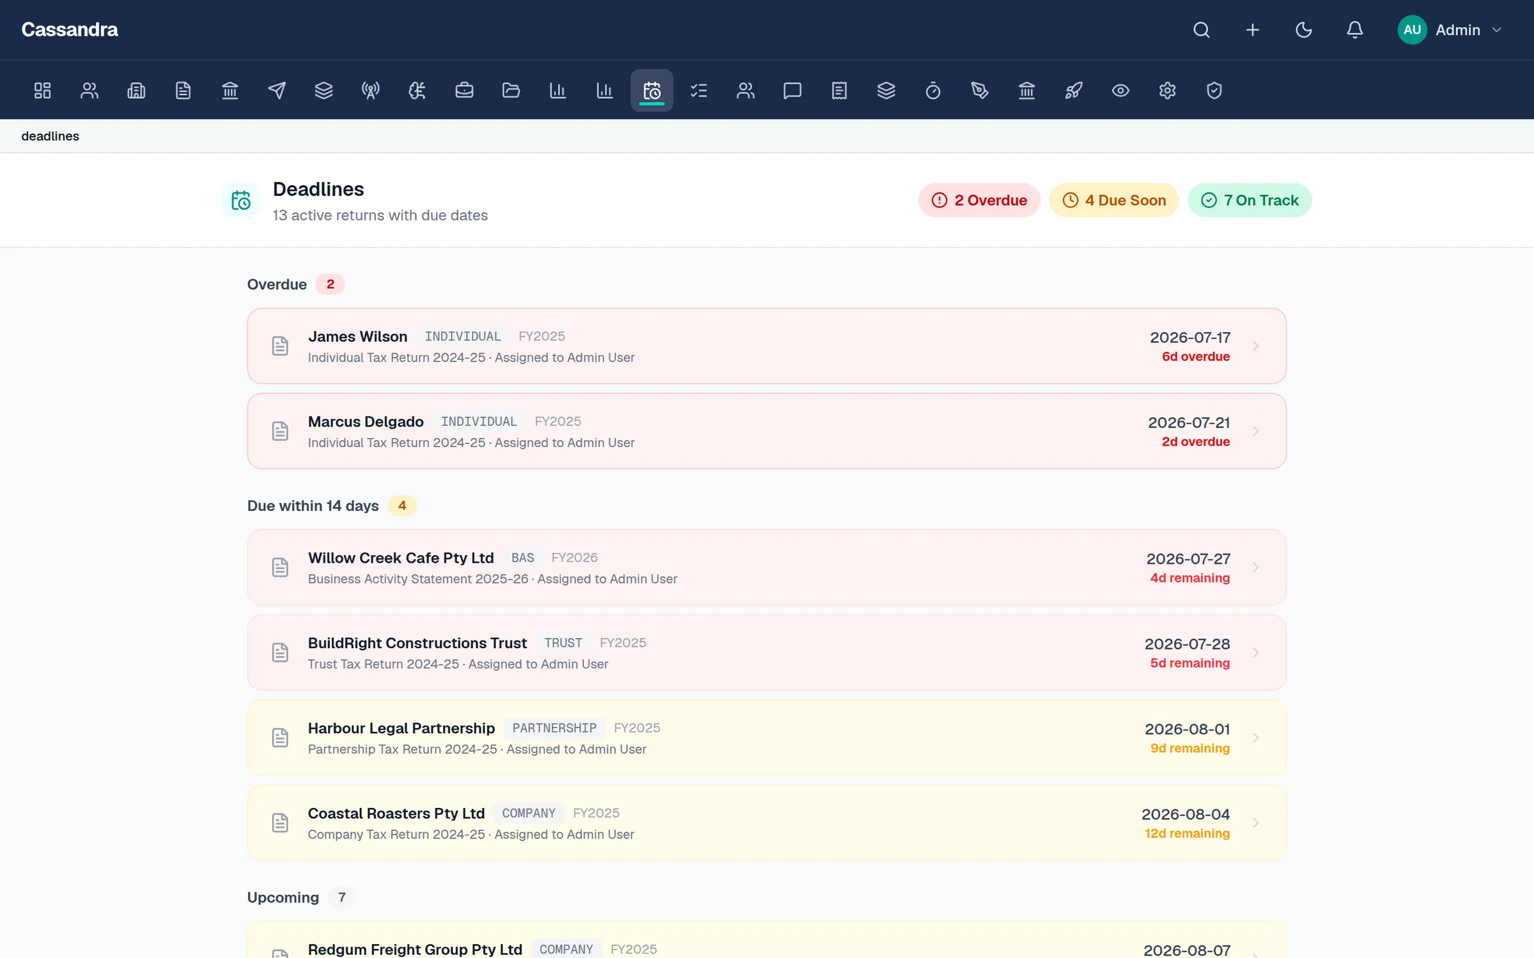The image size is (1534, 958).
Task: Expand the Admin user menu chevron
Action: tap(1496, 30)
